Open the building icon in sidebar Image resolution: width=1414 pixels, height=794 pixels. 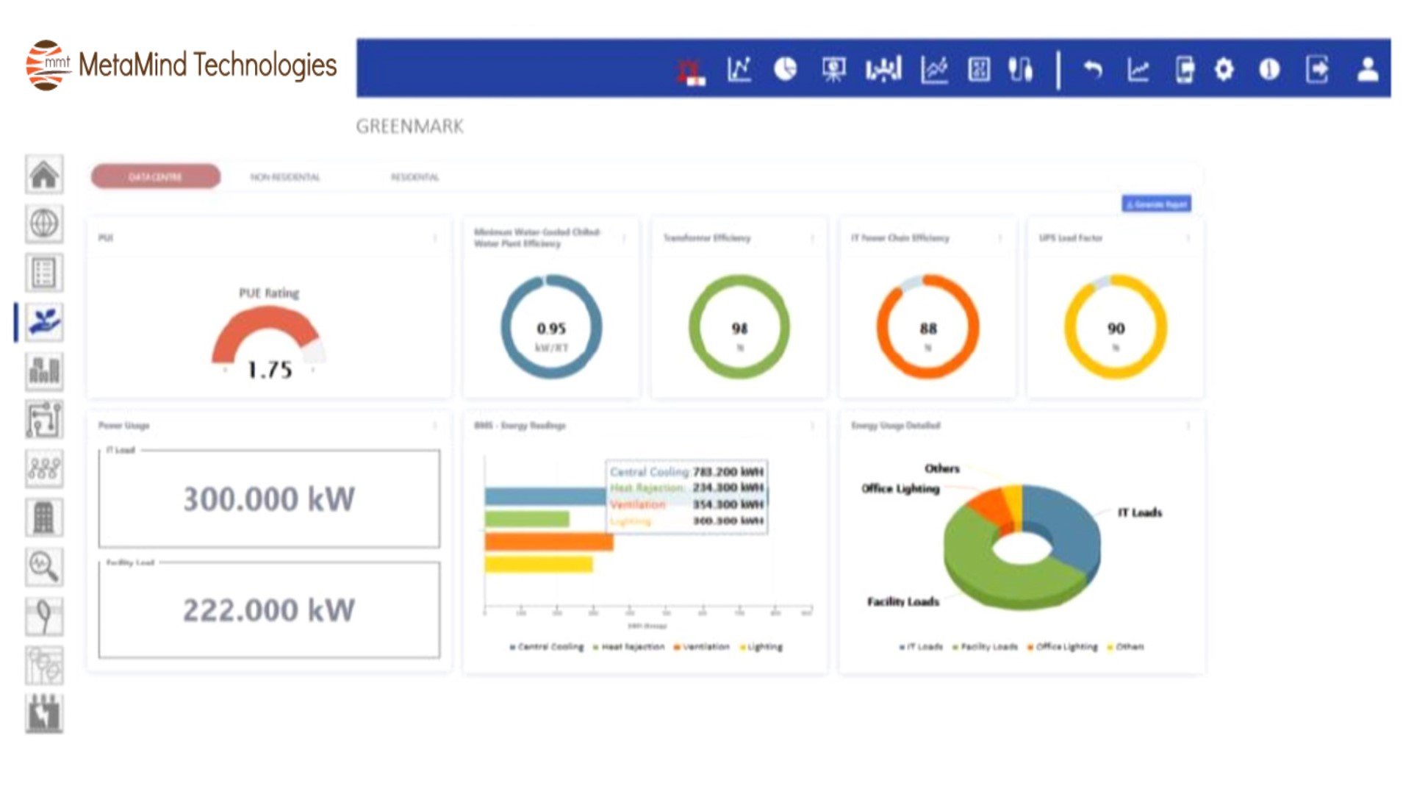click(x=44, y=518)
